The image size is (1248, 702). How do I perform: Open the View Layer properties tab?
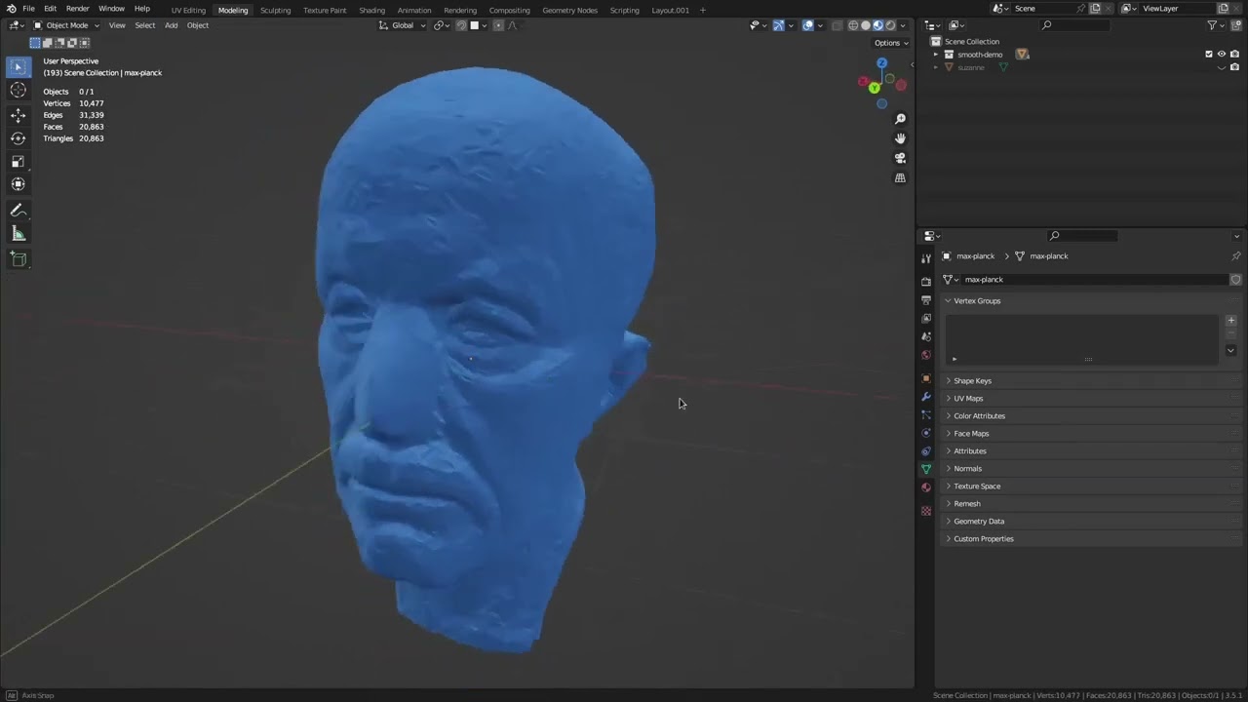(926, 318)
